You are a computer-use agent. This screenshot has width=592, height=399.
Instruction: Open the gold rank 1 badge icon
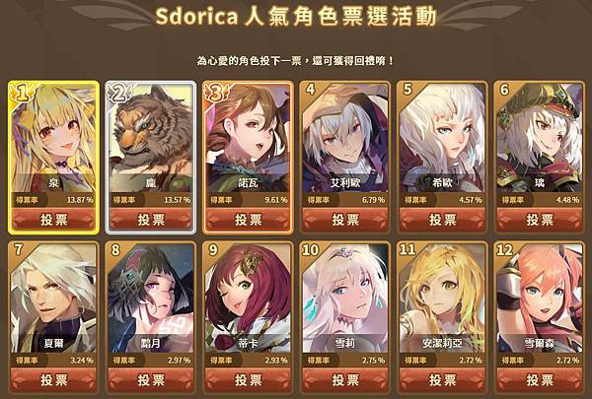22,94
